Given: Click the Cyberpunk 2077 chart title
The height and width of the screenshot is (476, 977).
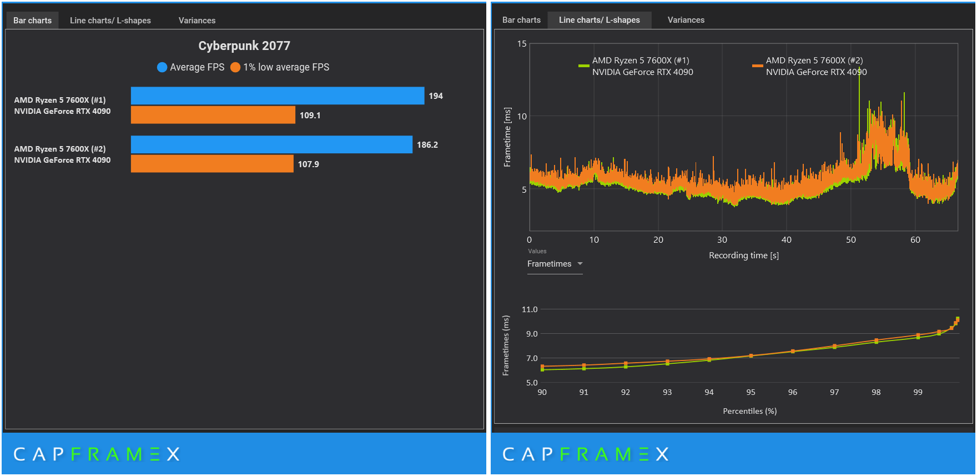Looking at the screenshot, I should pyautogui.click(x=244, y=46).
